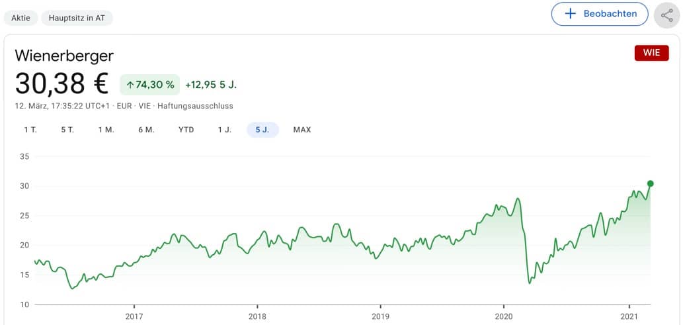Click the red WIE ticker badge
Viewport: 683px width, 325px height.
pyautogui.click(x=652, y=53)
